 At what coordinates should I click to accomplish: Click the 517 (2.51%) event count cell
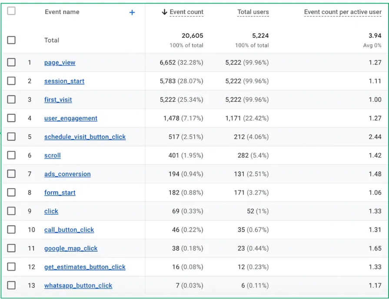click(x=186, y=137)
